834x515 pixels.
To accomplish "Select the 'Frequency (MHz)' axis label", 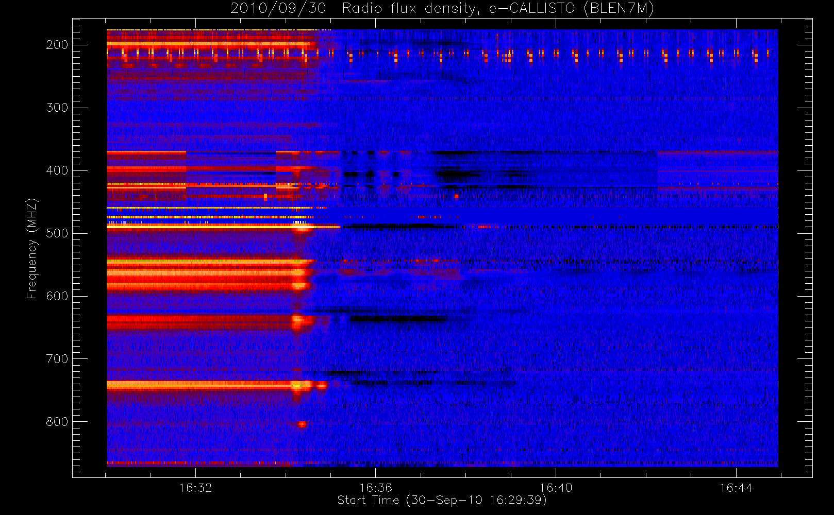I will [32, 248].
